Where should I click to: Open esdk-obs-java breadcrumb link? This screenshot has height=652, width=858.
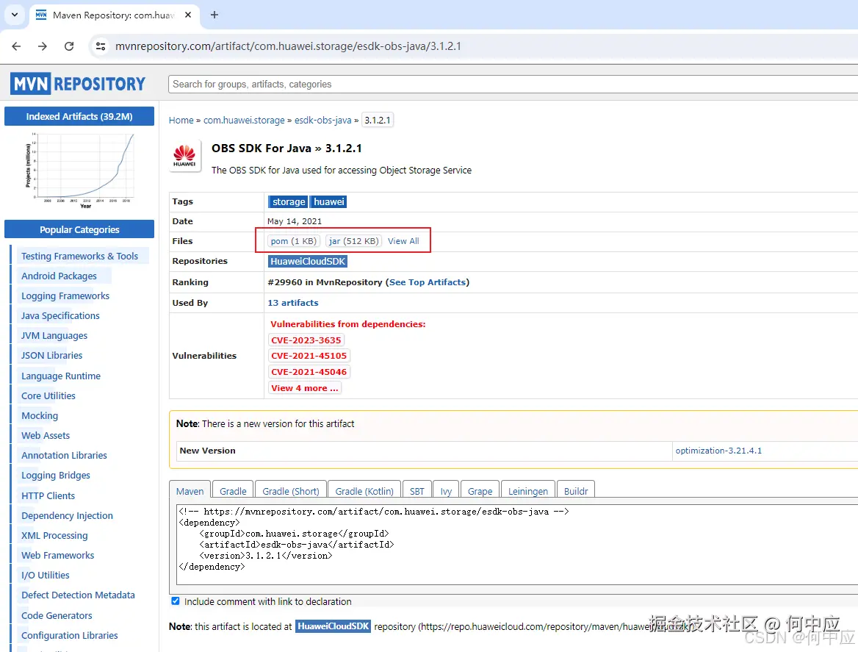tap(322, 120)
